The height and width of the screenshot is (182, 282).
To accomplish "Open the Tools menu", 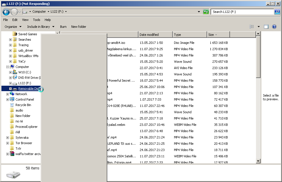I will pyautogui.click(x=37, y=20).
